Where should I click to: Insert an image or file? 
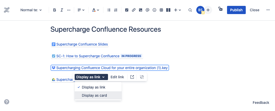coord(141,10)
